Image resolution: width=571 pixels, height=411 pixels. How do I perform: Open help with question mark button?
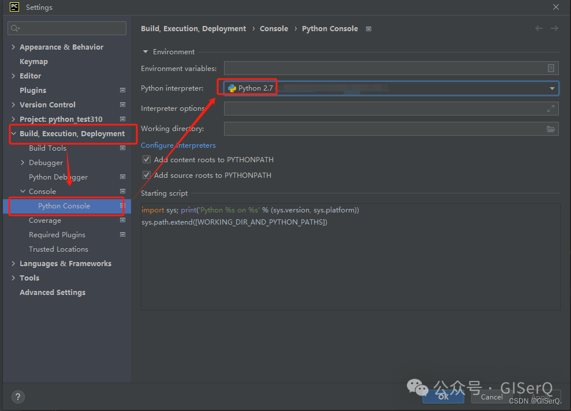(18, 397)
